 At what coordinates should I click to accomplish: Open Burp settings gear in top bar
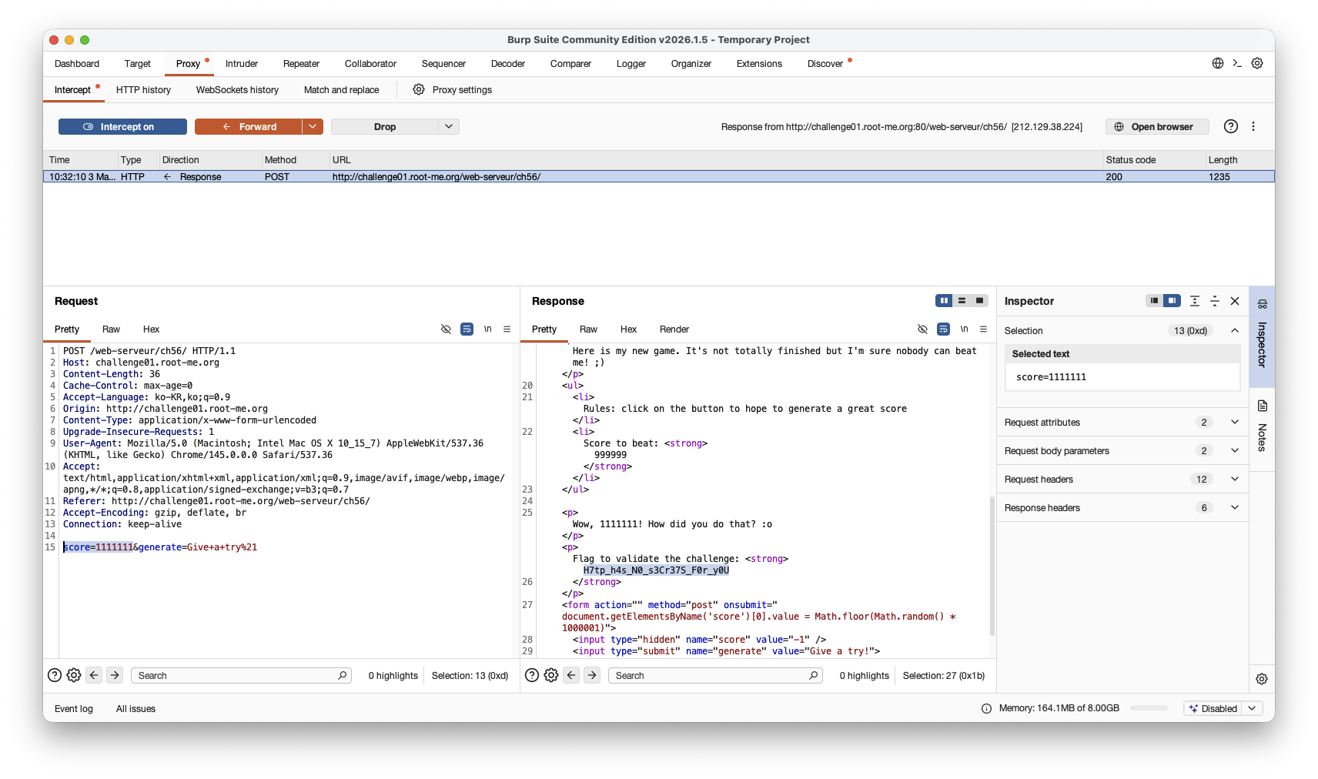pyautogui.click(x=1257, y=64)
